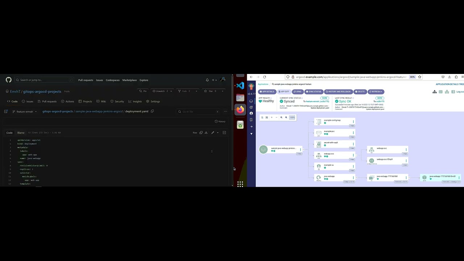Viewport: 464px width, 261px height.
Task: Open Firefox from the Ubuntu dock
Action: 240,109
